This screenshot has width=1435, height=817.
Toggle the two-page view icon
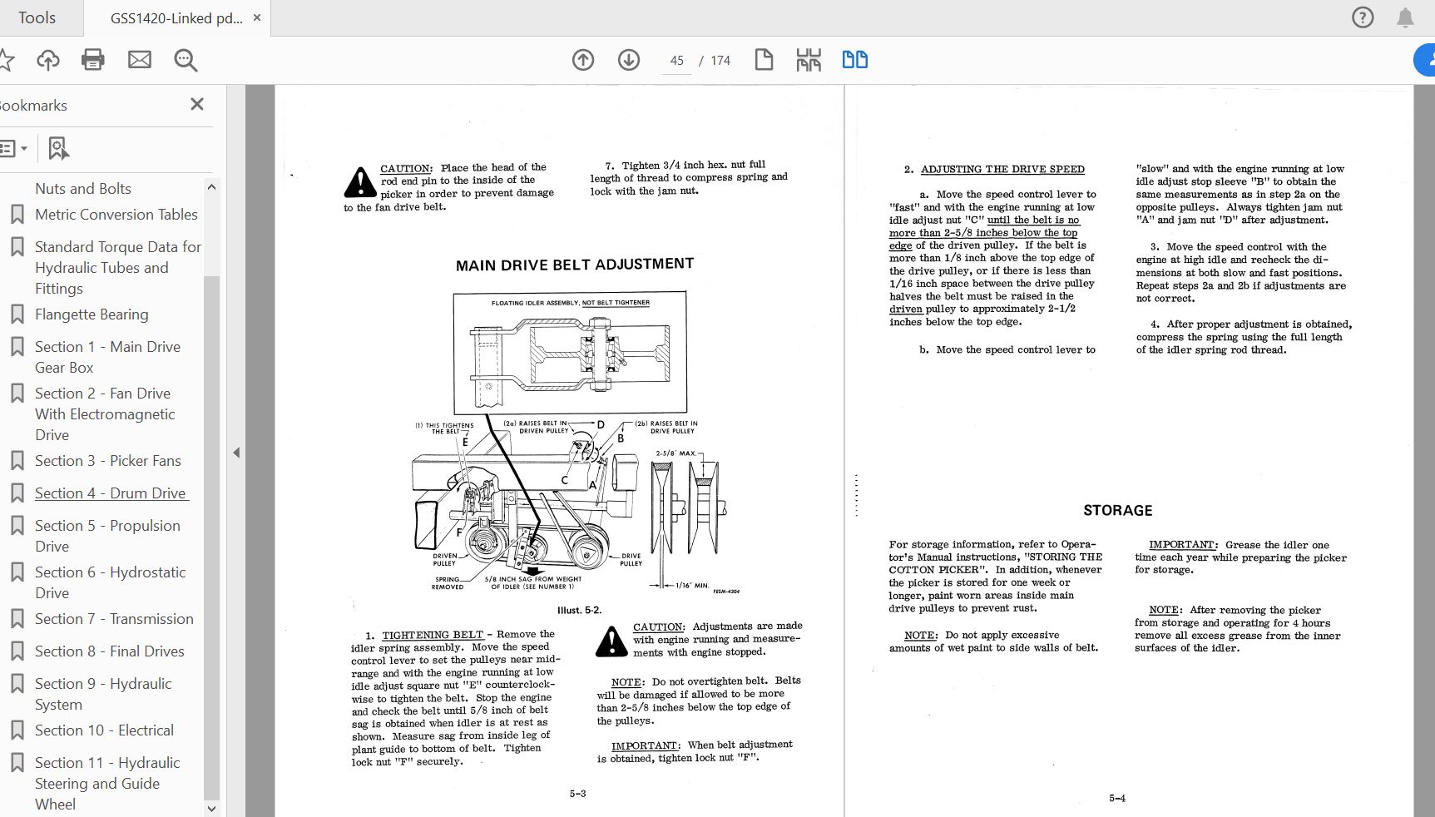855,60
